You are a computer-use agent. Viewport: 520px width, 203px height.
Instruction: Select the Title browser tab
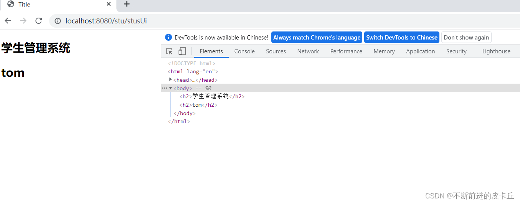click(58, 5)
